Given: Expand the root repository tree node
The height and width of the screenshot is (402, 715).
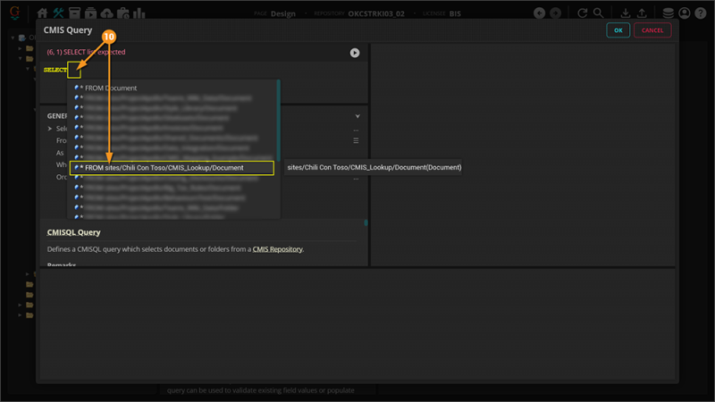Looking at the screenshot, I should pyautogui.click(x=13, y=38).
